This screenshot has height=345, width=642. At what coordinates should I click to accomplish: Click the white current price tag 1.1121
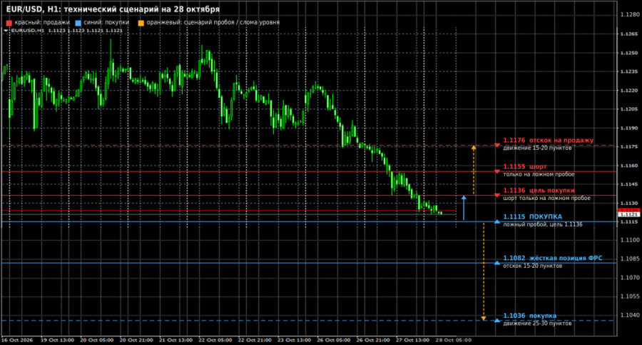click(628, 214)
